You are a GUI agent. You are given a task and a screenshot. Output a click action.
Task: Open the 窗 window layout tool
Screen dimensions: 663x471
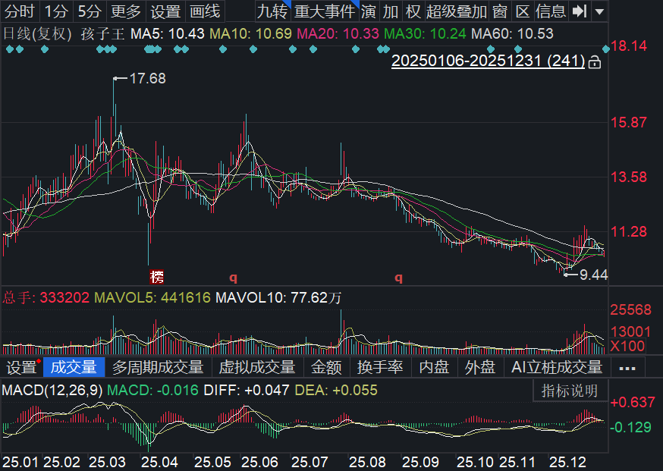[x=499, y=11]
